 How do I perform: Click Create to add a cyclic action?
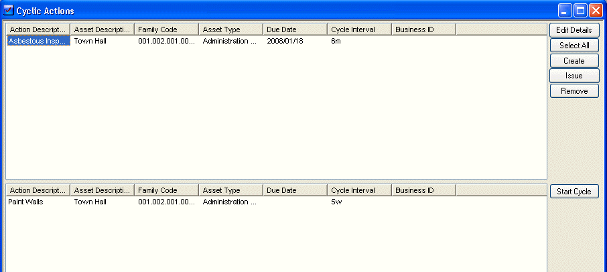[574, 61]
